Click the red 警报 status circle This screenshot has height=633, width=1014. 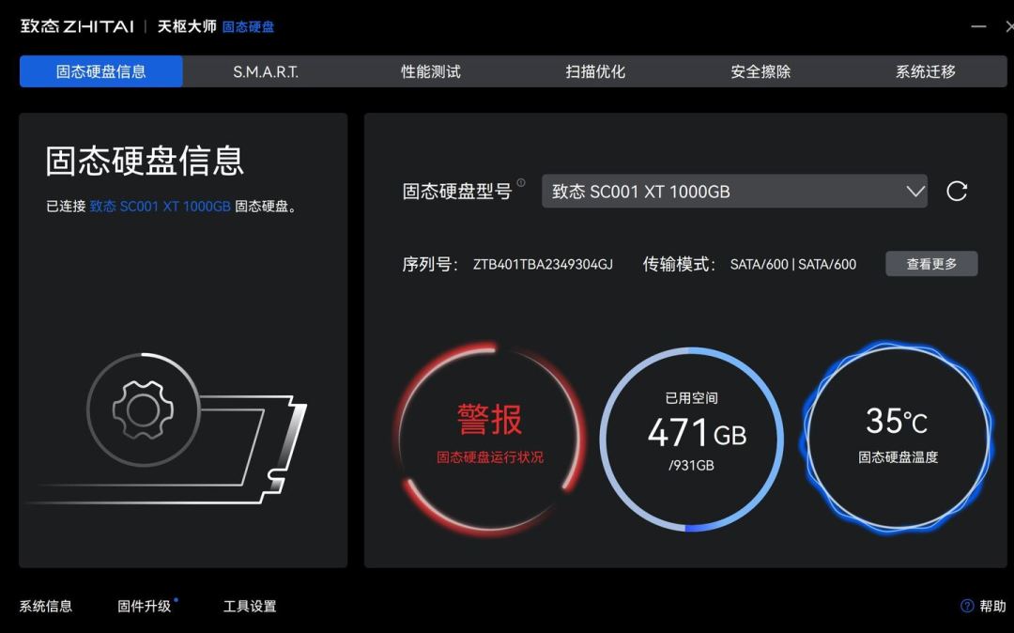pos(489,439)
